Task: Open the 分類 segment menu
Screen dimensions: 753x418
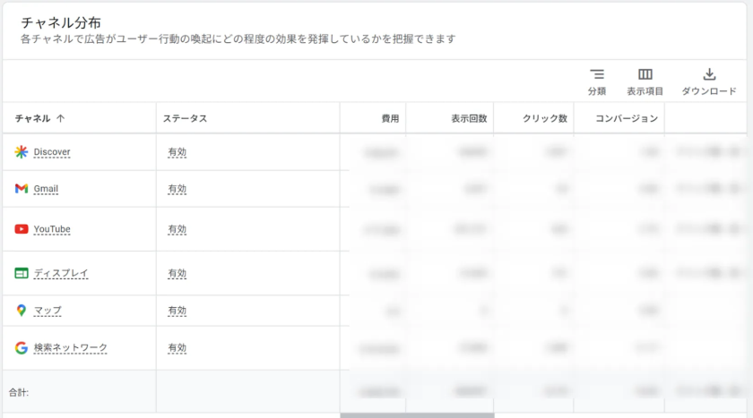Action: (x=597, y=81)
